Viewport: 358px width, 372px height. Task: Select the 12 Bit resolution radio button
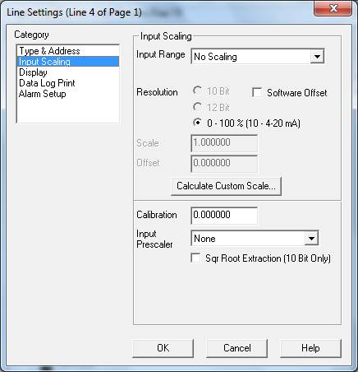[197, 107]
